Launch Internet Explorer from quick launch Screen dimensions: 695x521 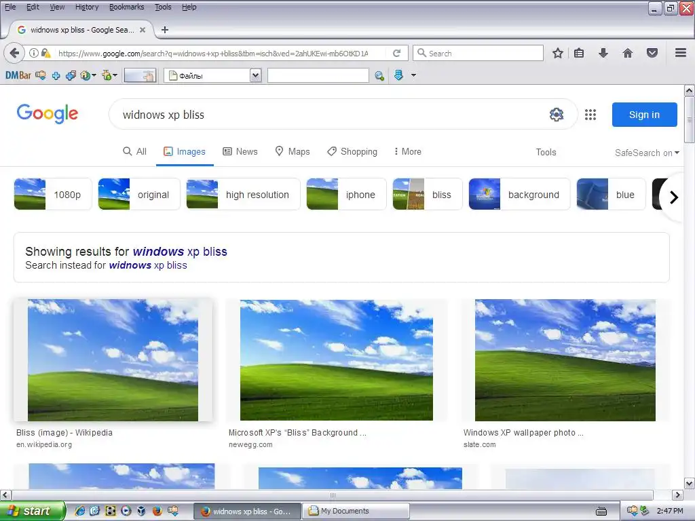[x=80, y=511]
